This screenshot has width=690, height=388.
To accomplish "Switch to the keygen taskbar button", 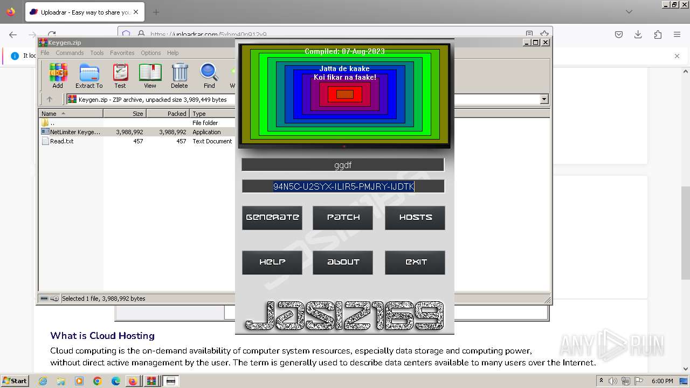I will click(x=171, y=381).
